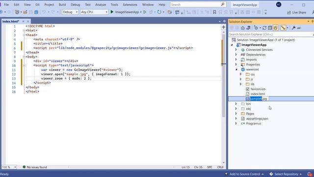Screen dimensions: 314x177
Task: Click the Find in Files folder-search icon
Action: tap(170, 12)
